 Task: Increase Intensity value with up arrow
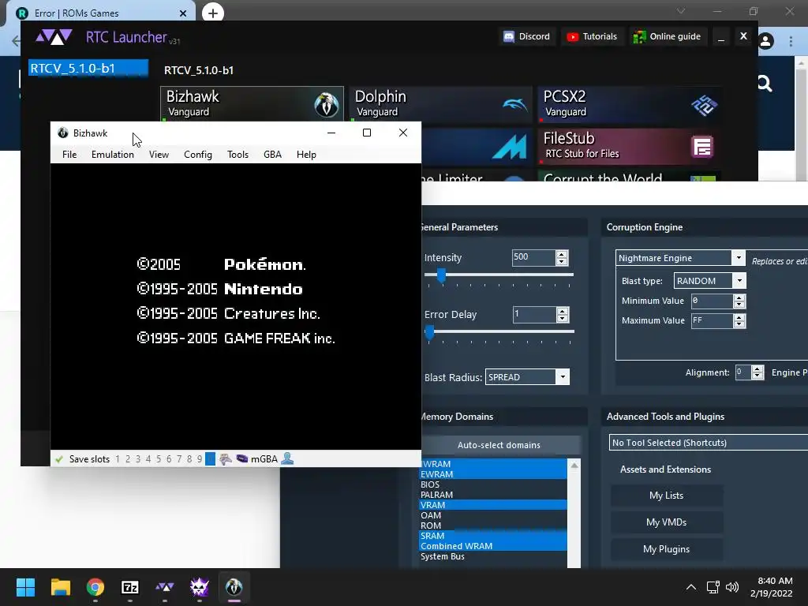coord(562,253)
